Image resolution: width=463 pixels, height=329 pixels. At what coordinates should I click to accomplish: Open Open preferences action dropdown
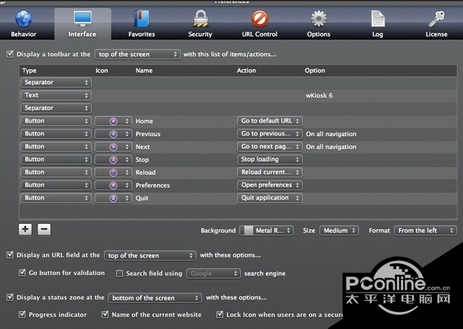[270, 185]
